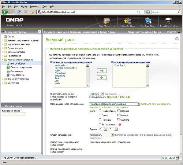Check the Воскресенье checkbox

tap(100, 124)
